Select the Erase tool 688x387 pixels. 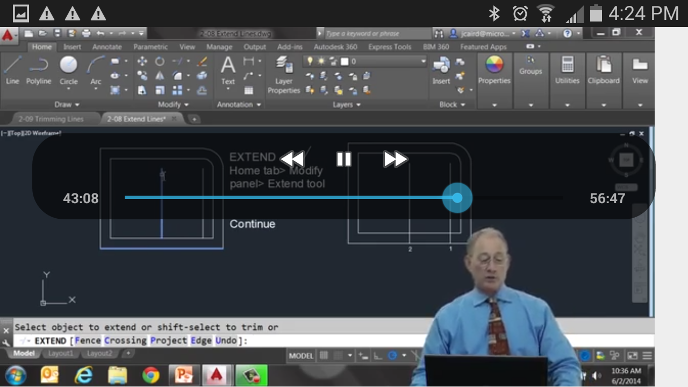[x=202, y=61]
